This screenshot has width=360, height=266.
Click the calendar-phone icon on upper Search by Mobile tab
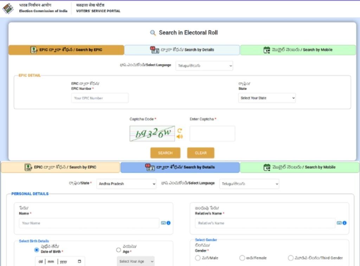tap(267, 50)
